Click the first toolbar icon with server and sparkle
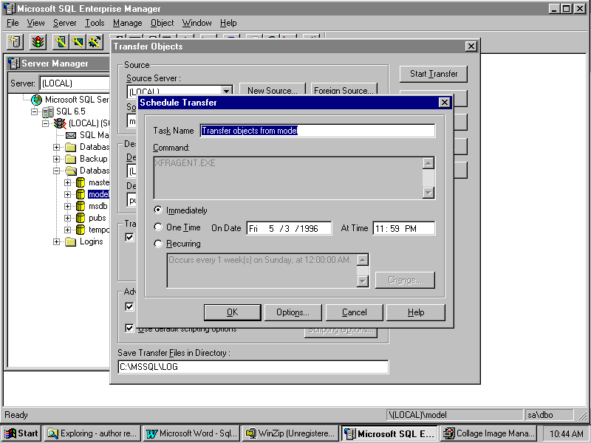This screenshot has width=591, height=443. click(15, 42)
